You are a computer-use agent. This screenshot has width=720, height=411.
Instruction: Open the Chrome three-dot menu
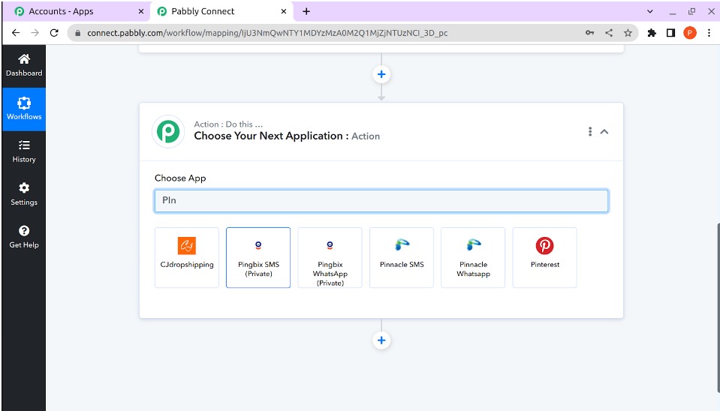[x=709, y=33]
